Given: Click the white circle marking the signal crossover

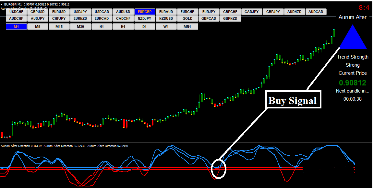Looking at the screenshot, I should (x=218, y=168).
